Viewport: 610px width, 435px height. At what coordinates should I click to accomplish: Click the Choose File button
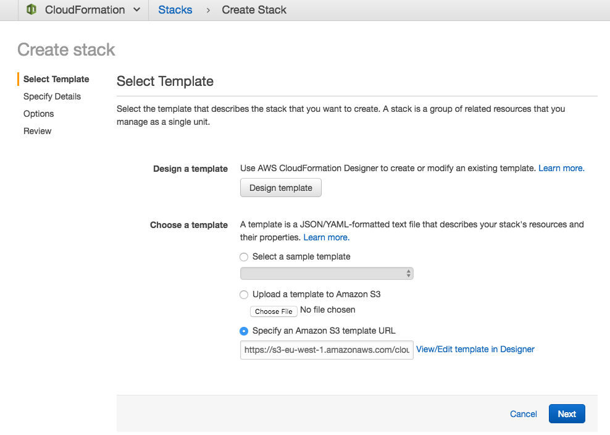[274, 311]
